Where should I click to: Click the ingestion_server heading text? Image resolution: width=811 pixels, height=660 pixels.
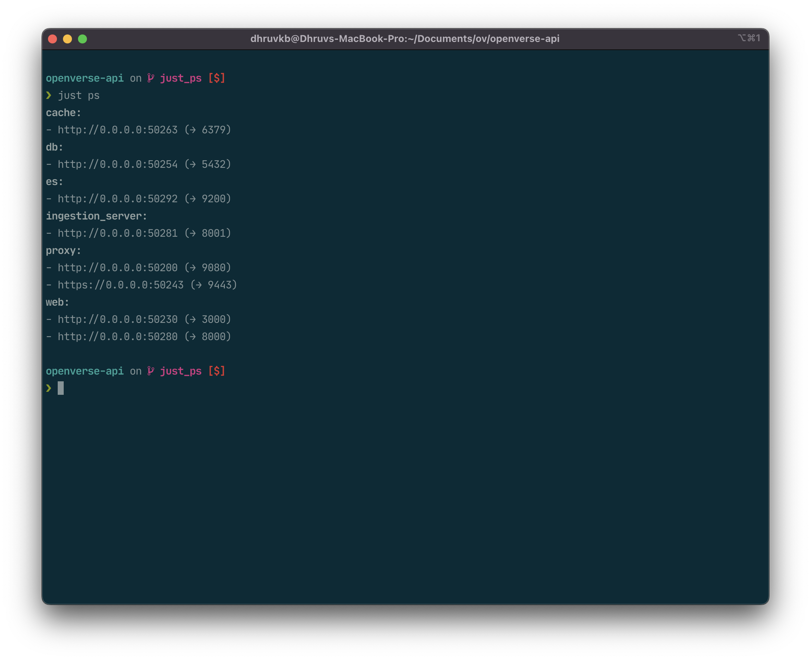coord(96,216)
